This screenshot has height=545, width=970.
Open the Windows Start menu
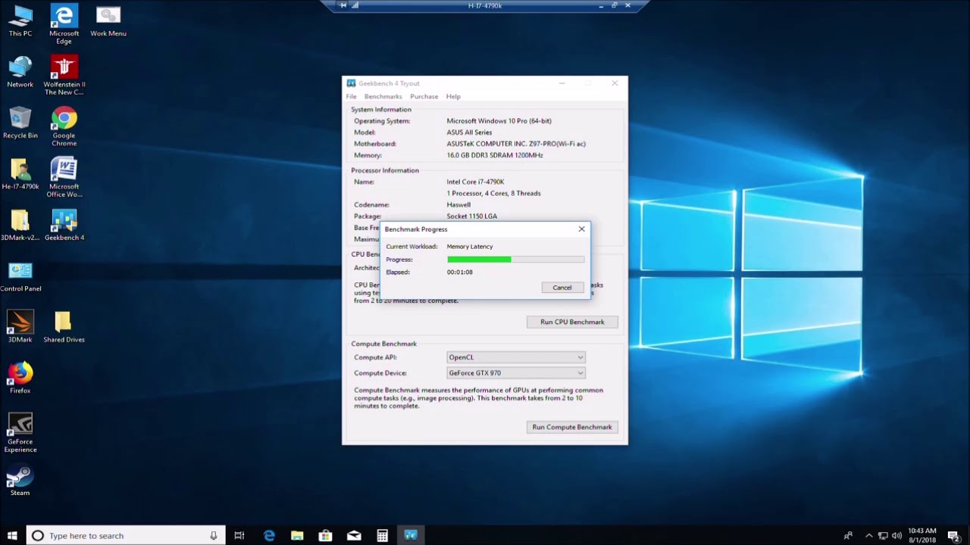point(12,535)
